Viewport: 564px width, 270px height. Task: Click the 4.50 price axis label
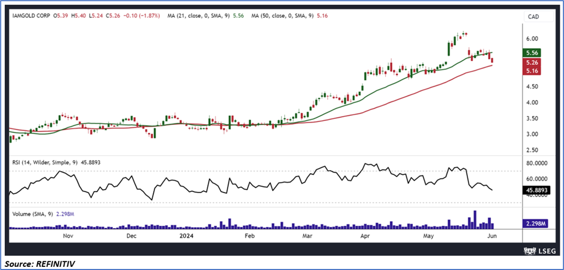tap(532, 87)
